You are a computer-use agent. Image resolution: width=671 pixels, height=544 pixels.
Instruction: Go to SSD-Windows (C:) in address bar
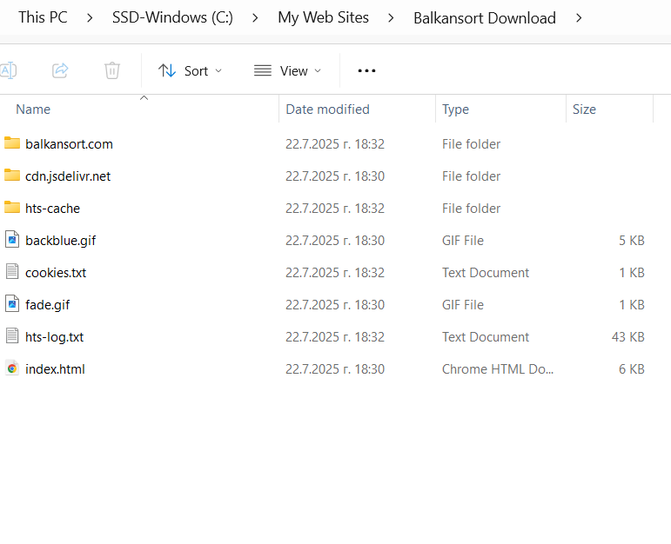pyautogui.click(x=172, y=17)
